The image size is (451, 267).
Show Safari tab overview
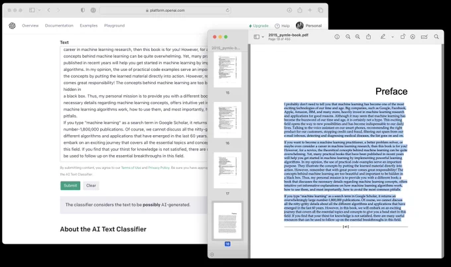point(320,10)
